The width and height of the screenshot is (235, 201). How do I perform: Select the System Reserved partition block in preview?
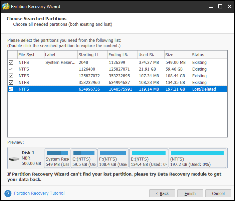(57, 158)
